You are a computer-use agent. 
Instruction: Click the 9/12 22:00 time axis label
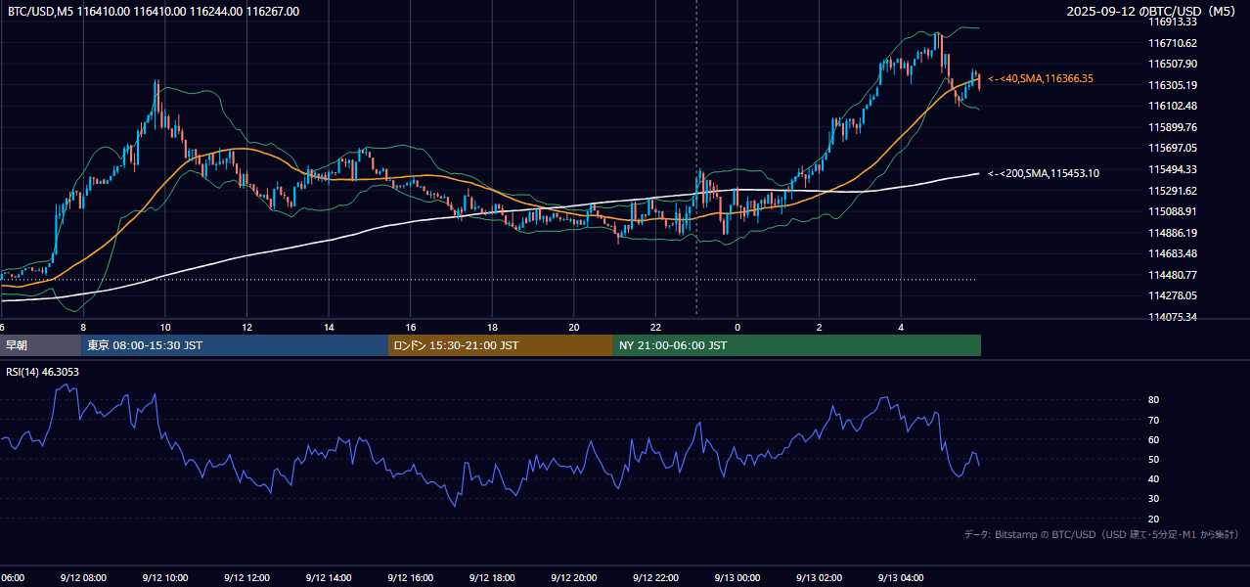[655, 577]
